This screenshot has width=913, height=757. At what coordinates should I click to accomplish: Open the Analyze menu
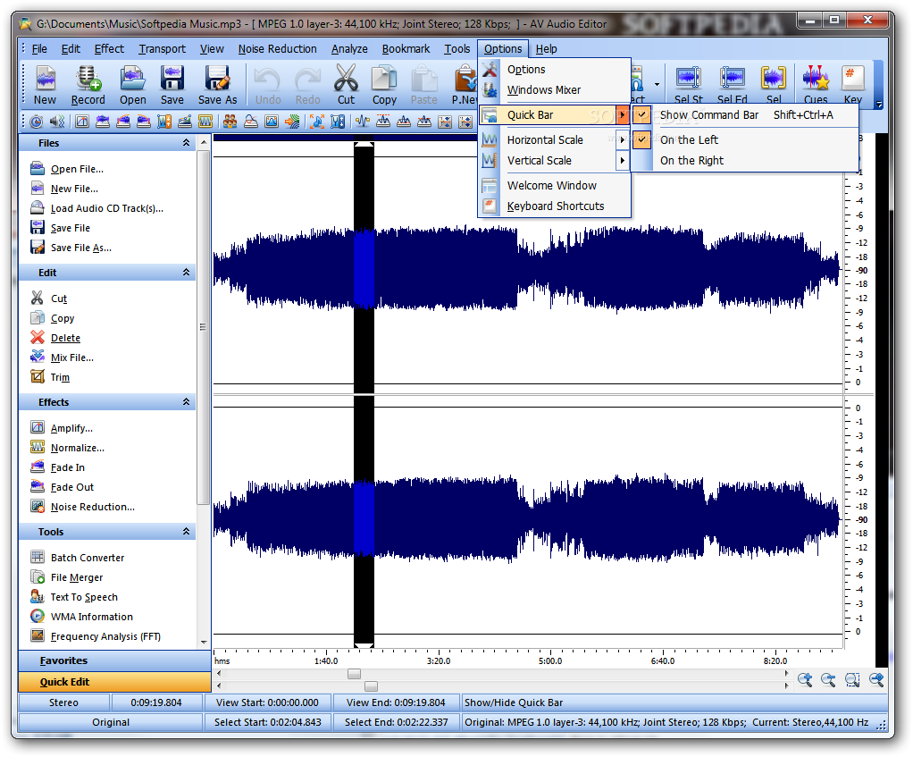349,49
